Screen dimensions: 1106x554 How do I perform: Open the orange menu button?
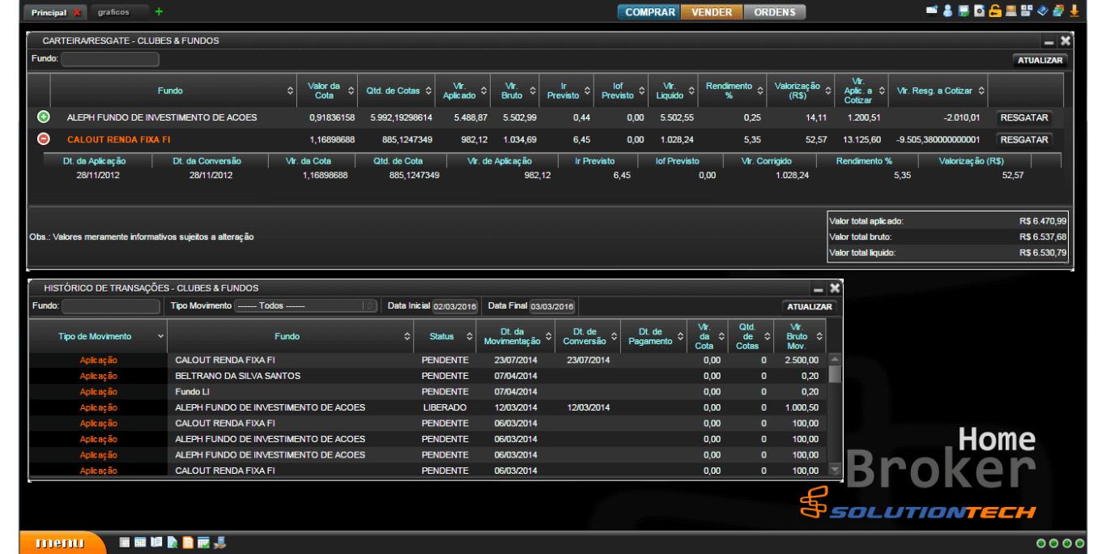62,543
